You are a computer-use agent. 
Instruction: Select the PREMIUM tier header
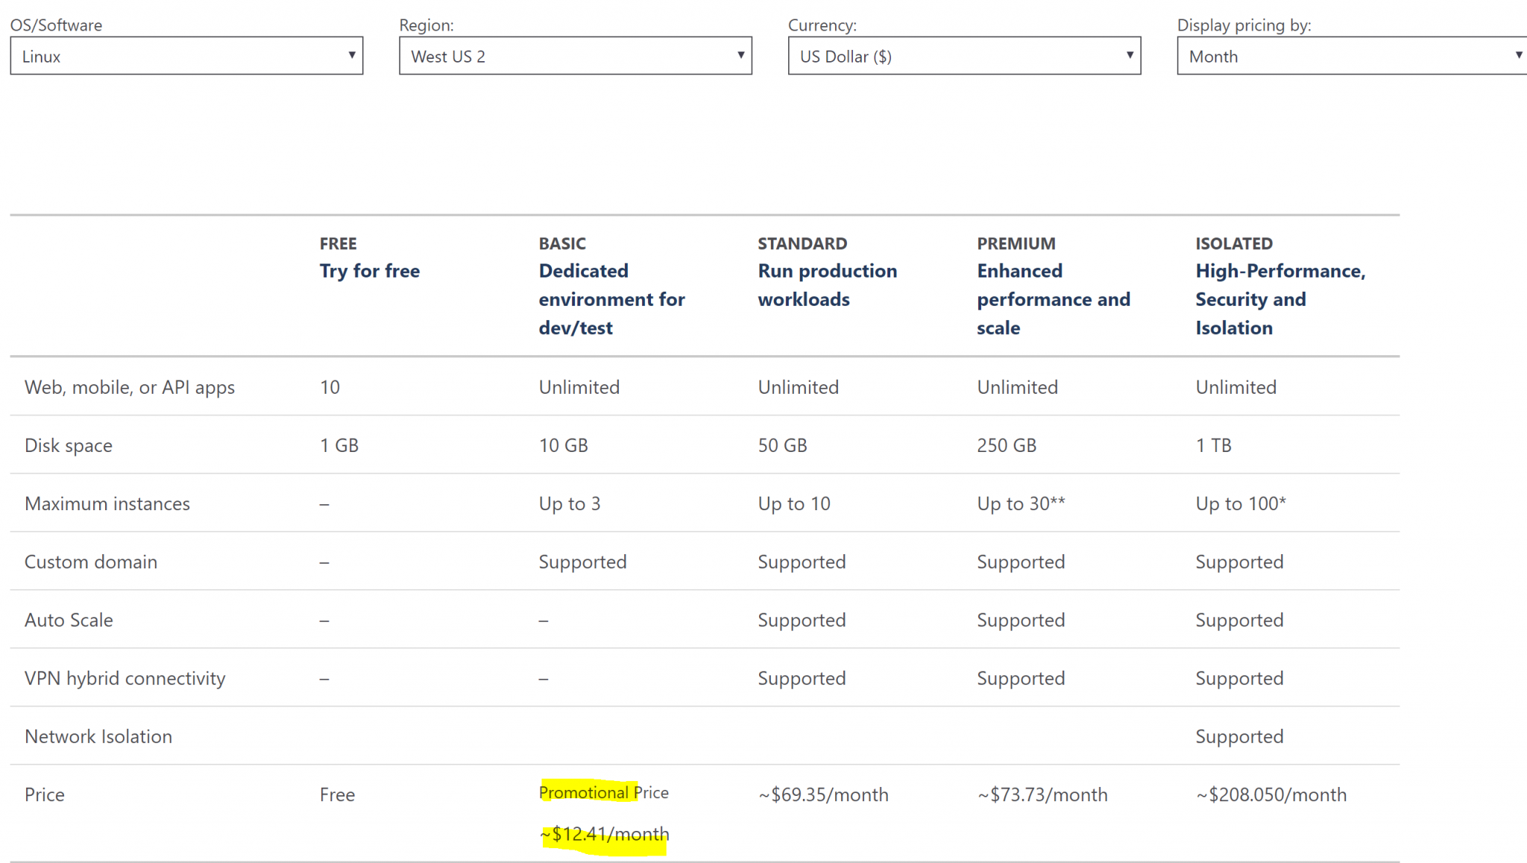tap(1054, 285)
